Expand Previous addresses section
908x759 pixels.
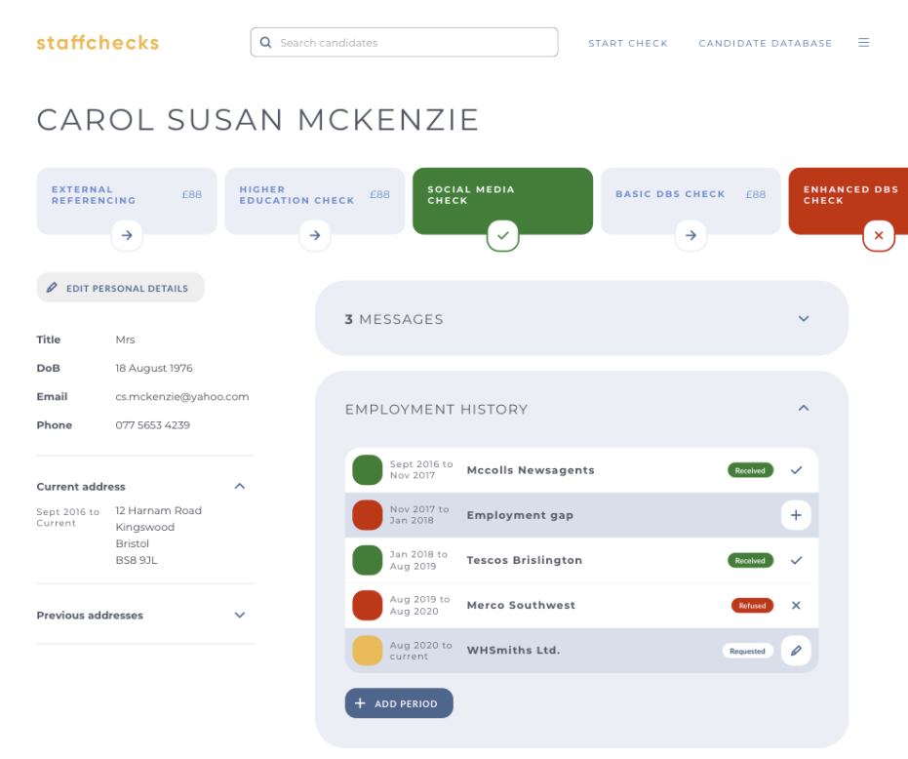click(240, 616)
